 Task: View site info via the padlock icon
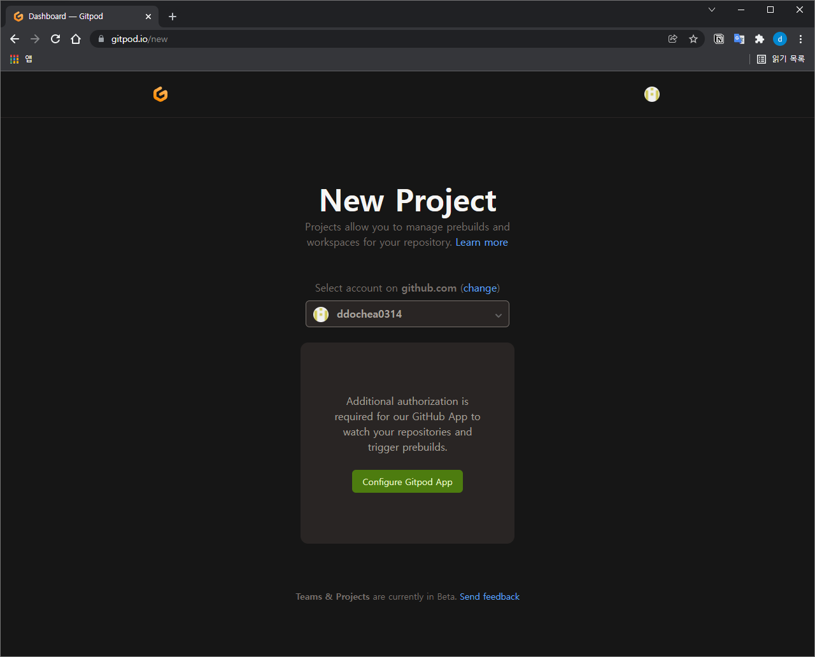point(101,39)
